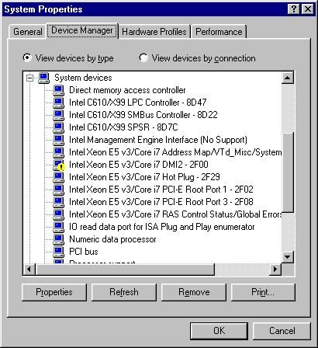
Task: Select Intel C610/X99 LPC Controller - 8D47 text
Action: [138, 103]
